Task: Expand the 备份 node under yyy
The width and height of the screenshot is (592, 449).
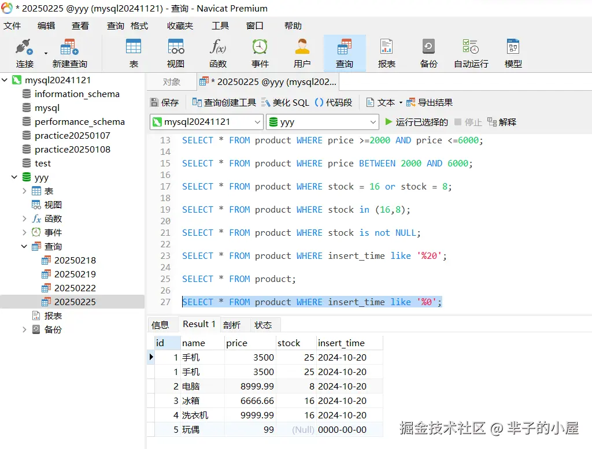Action: (x=24, y=329)
